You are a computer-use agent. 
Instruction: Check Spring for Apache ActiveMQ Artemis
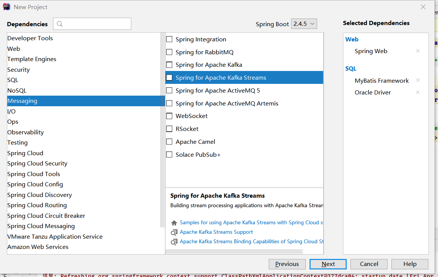(x=169, y=103)
